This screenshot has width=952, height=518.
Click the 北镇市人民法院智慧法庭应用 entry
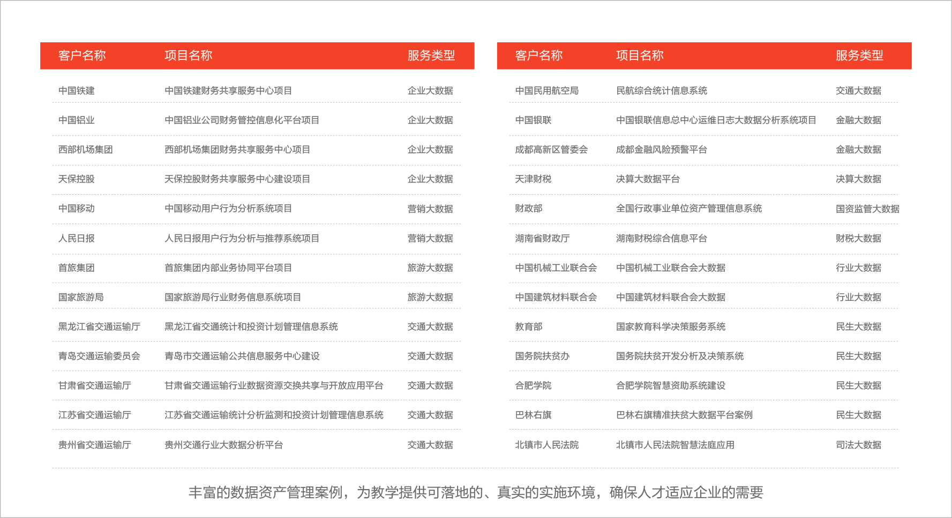click(x=674, y=445)
